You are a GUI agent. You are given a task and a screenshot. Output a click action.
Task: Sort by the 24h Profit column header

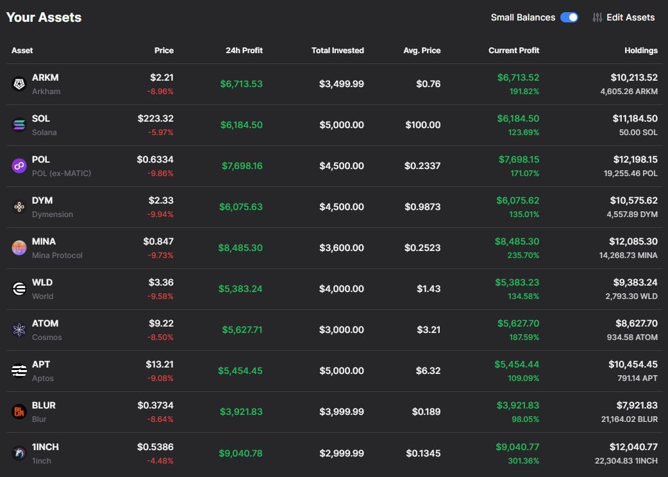point(244,50)
